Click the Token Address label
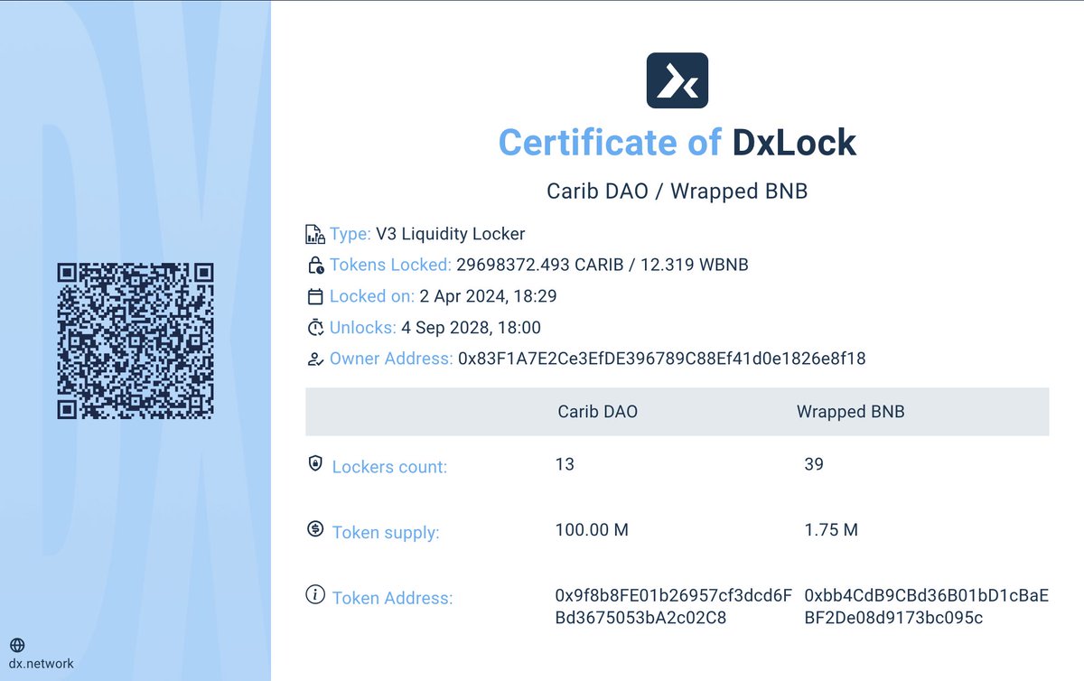The width and height of the screenshot is (1084, 681). pyautogui.click(x=392, y=598)
